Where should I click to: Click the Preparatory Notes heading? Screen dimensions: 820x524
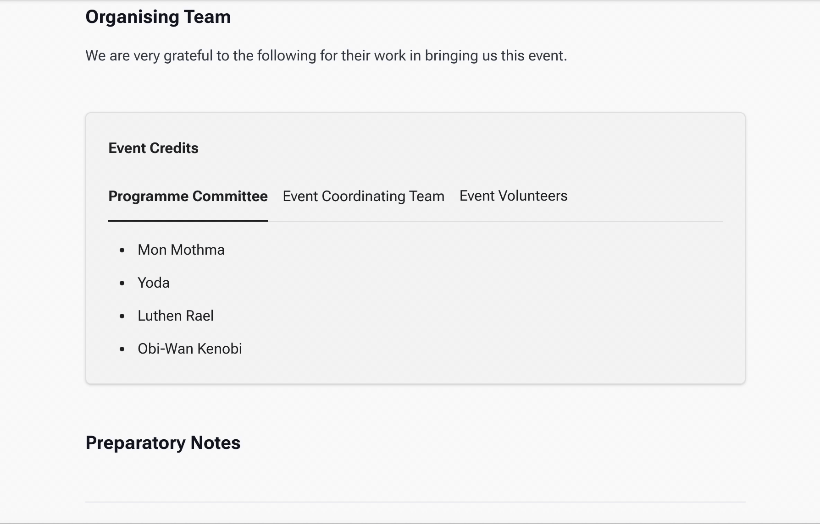[x=163, y=443]
